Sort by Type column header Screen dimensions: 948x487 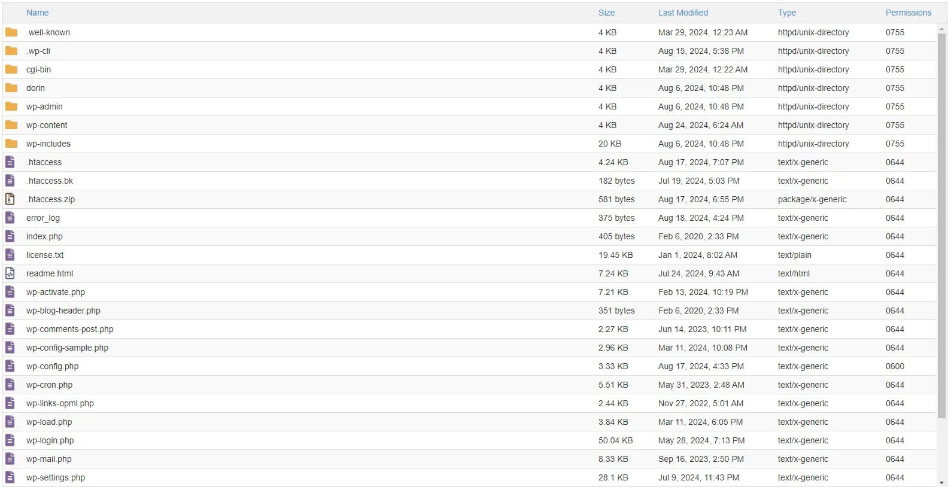tap(786, 13)
